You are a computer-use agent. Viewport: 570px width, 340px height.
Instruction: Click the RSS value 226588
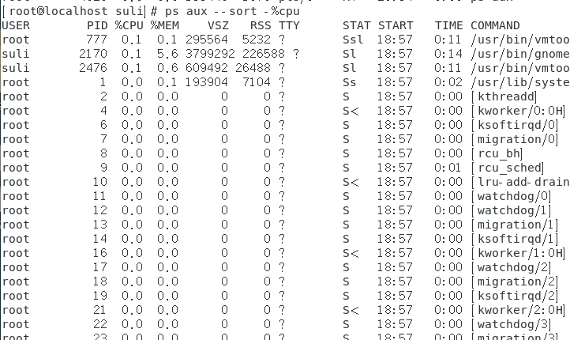pos(264,54)
